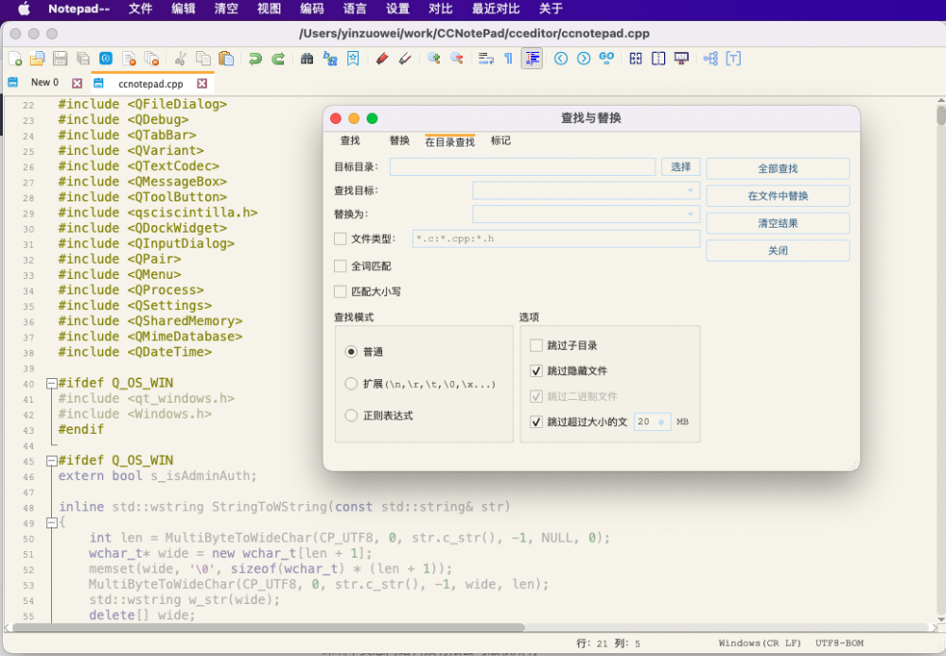Click the pilcrow show-all-characters icon
Viewport: 946px width, 656px height.
pyautogui.click(x=508, y=59)
